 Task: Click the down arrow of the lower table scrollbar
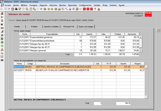(146, 97)
